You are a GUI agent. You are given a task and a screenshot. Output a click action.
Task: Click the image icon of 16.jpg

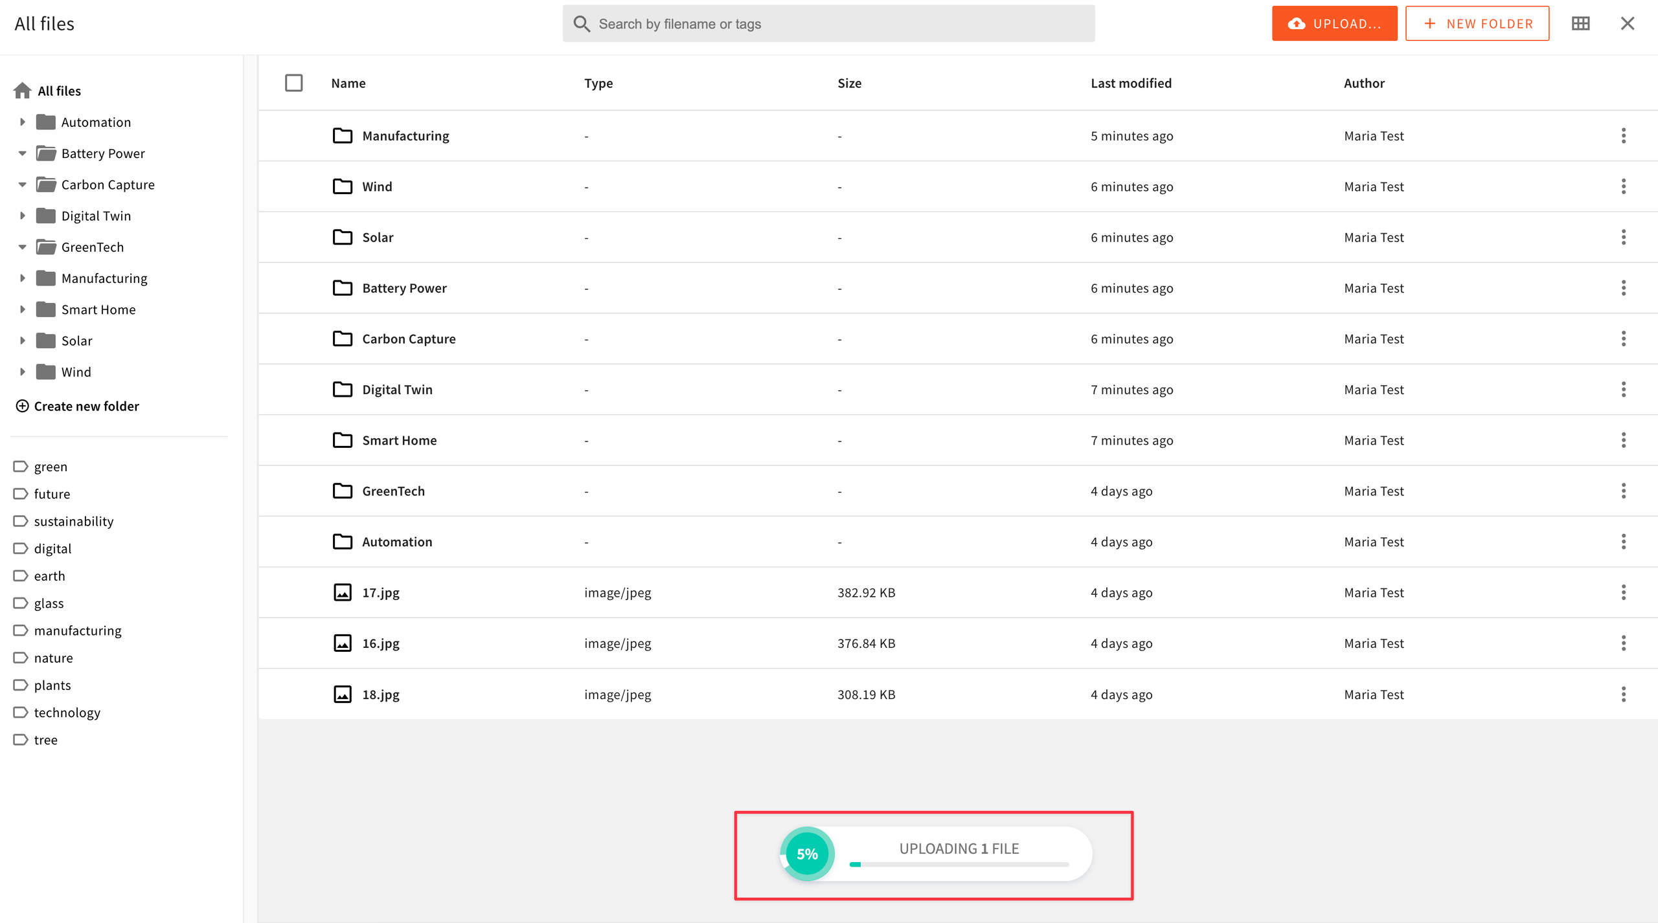[x=342, y=643]
